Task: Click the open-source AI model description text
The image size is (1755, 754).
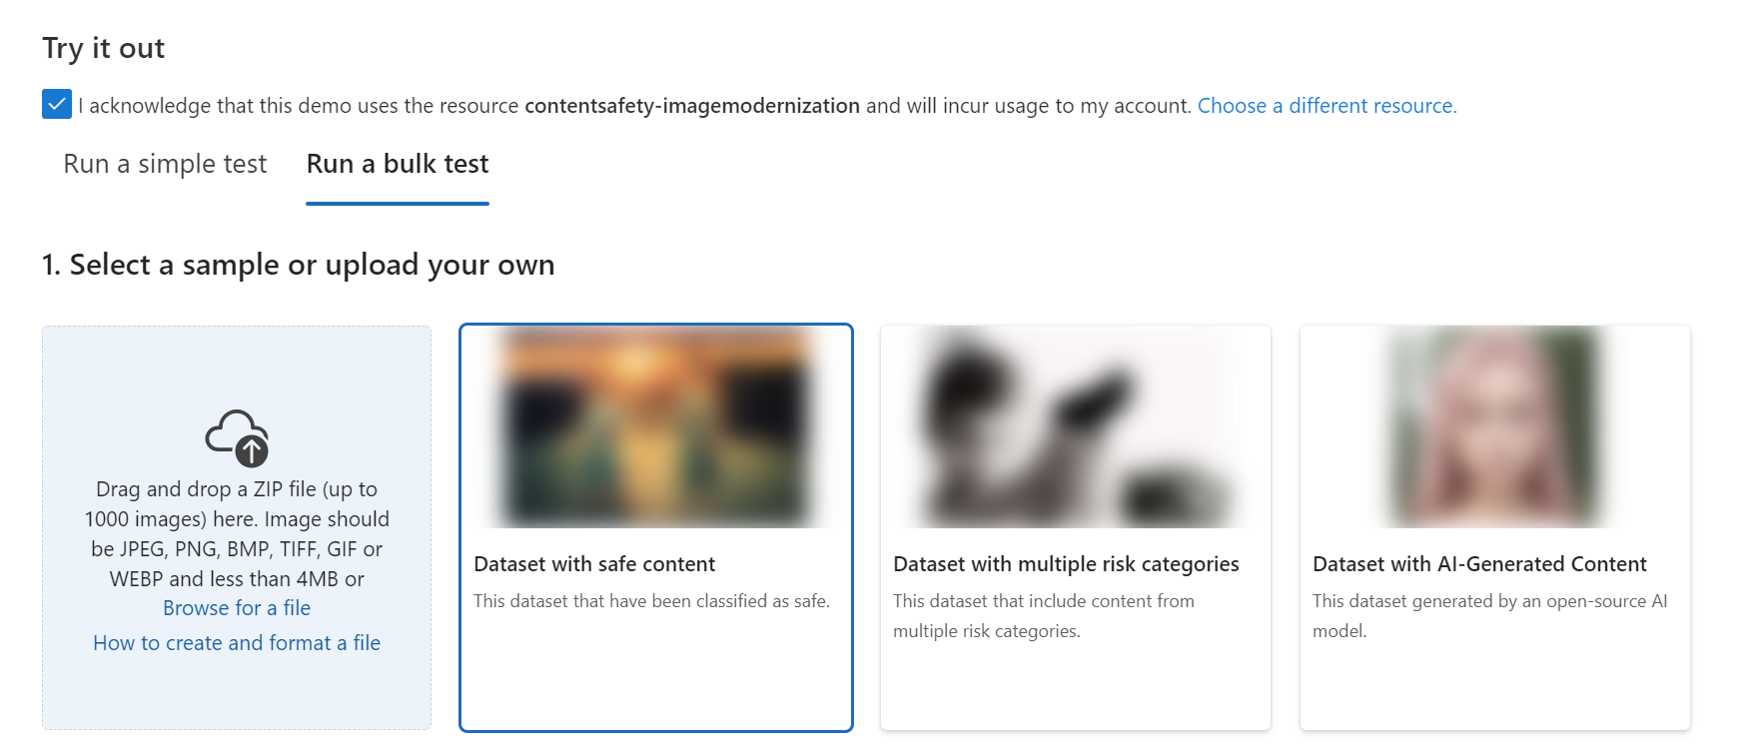Action: (1489, 616)
